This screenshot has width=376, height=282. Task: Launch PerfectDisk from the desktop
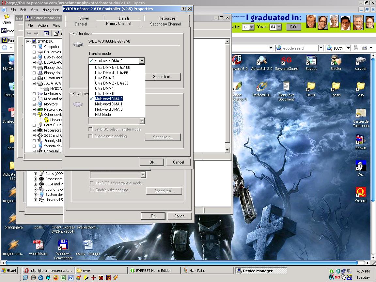[x=261, y=89]
